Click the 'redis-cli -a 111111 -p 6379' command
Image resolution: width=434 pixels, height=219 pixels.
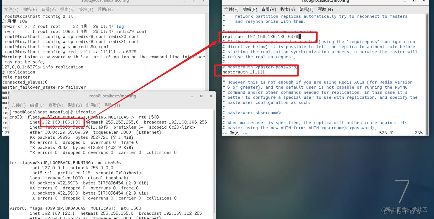coord(102,52)
